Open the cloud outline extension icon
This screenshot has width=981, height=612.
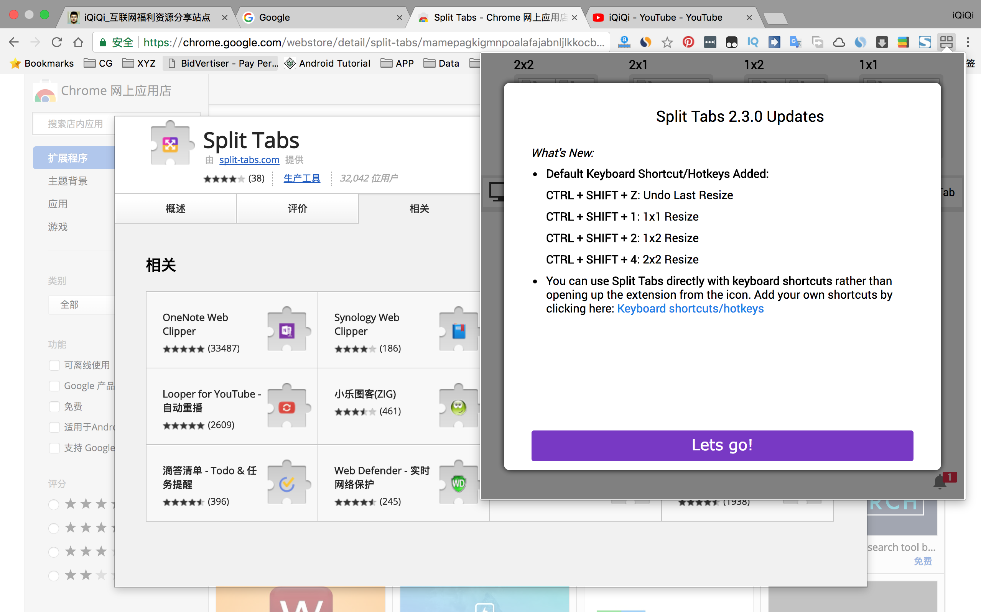(x=839, y=42)
